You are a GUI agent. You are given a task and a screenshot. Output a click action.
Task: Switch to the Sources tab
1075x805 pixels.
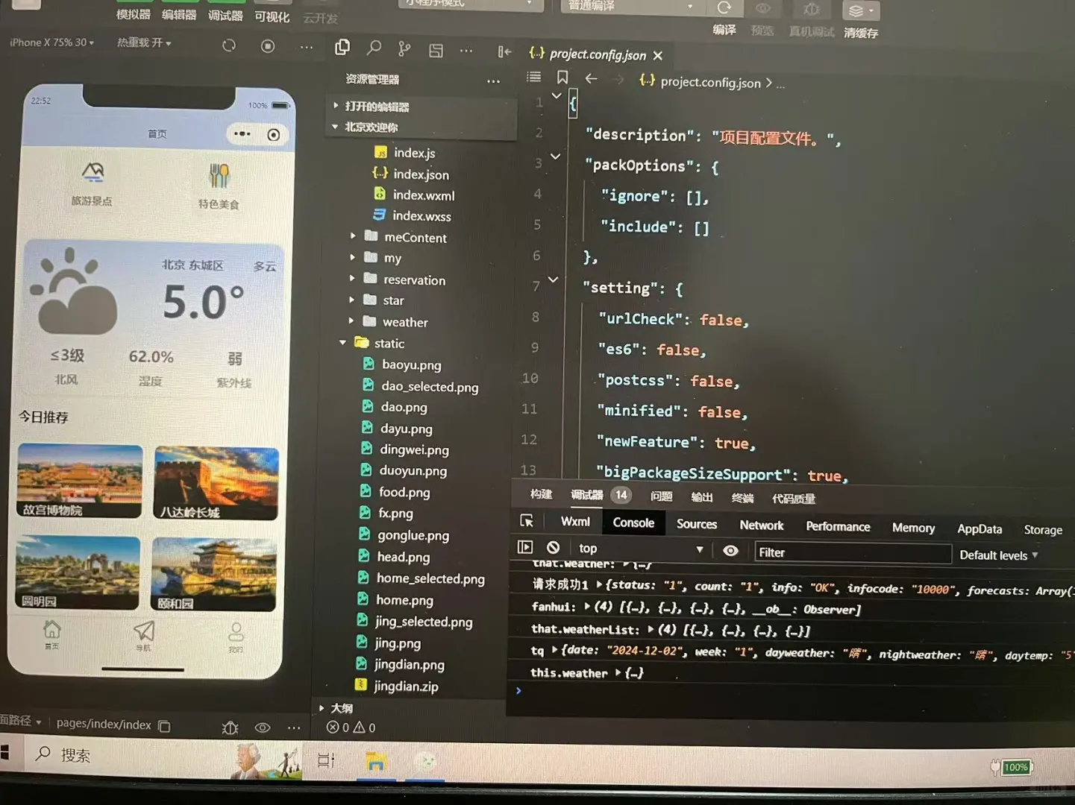coord(697,524)
